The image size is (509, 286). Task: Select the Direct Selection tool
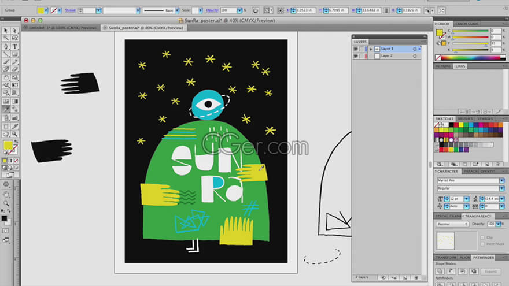14,31
